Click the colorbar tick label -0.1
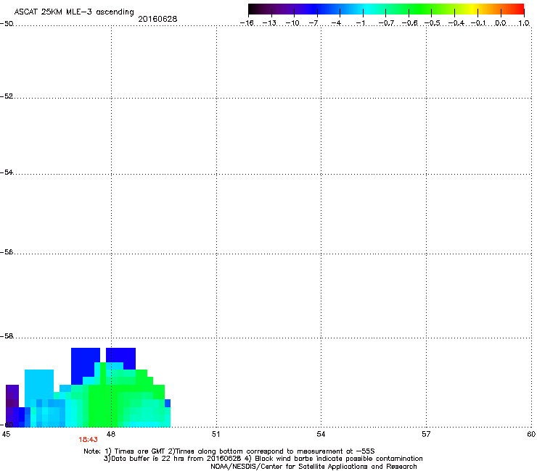537x471 pixels. click(x=478, y=23)
